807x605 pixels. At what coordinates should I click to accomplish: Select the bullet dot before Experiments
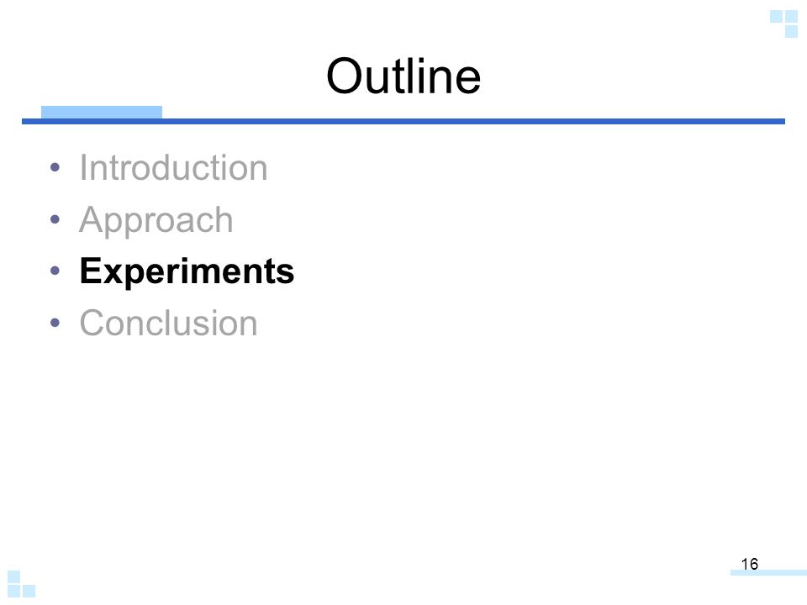point(55,271)
